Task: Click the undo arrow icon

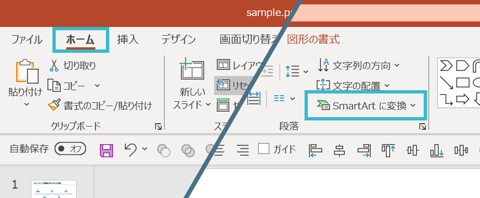Action: coord(131,150)
